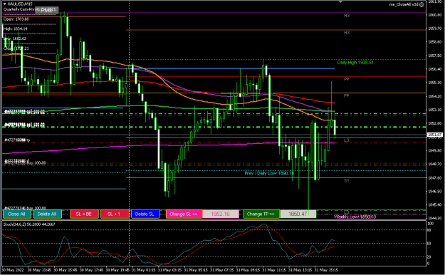This screenshot has width=445, height=275.
Task: Click the Open: 1769.88 info label
Action: (16, 19)
